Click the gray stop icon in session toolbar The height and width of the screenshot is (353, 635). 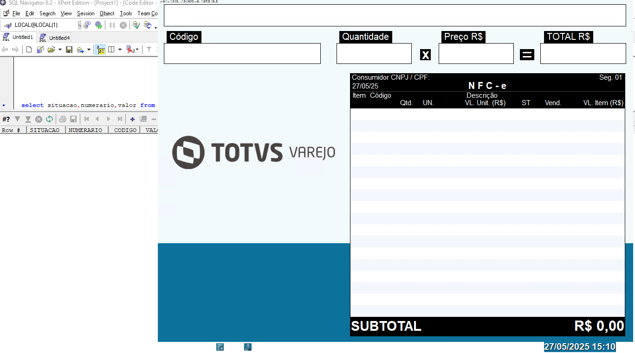[x=123, y=25]
